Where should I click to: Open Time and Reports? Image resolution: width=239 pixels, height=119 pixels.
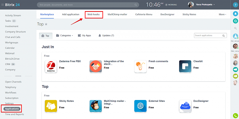(14, 114)
